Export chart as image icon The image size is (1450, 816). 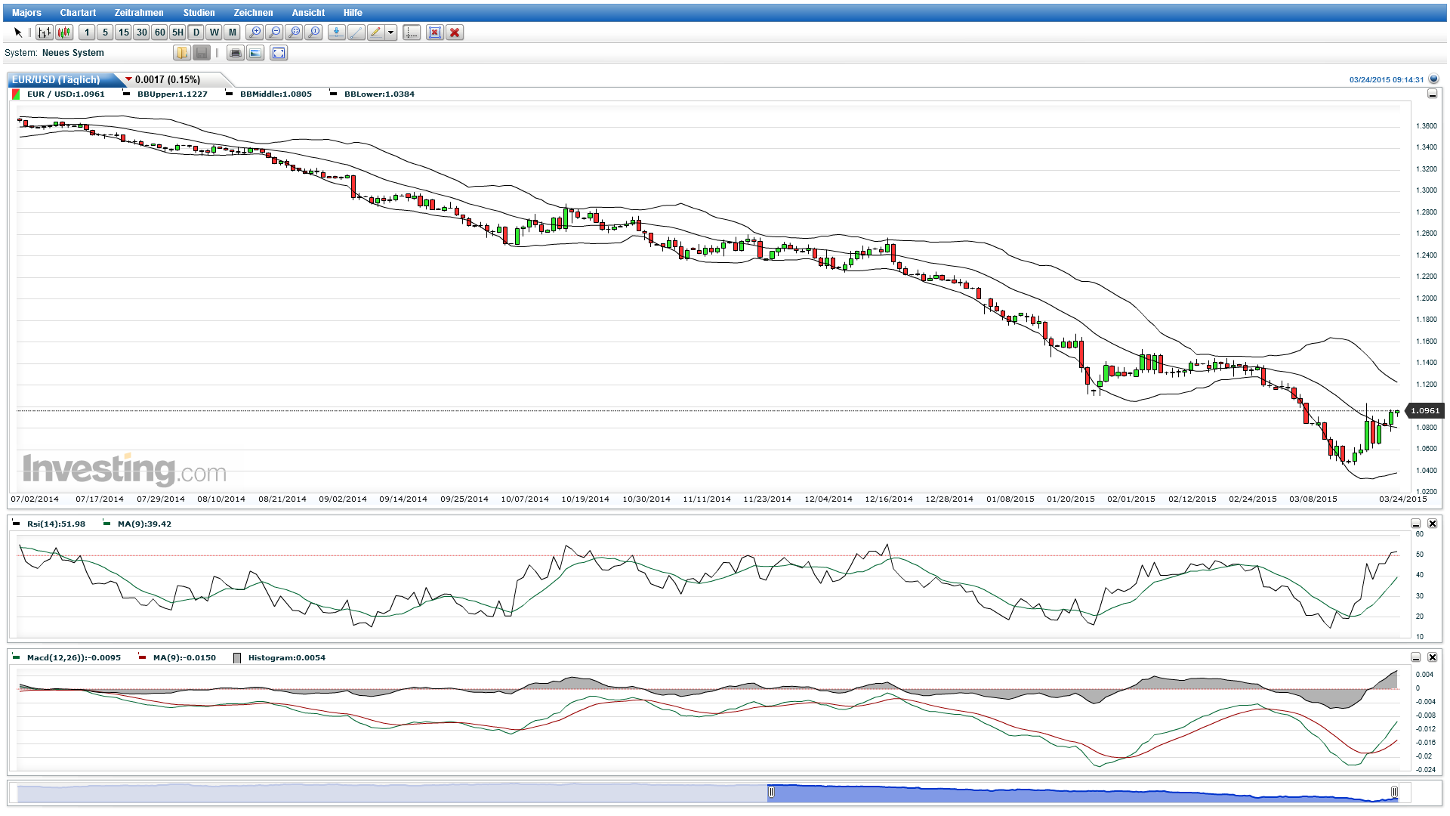[255, 53]
